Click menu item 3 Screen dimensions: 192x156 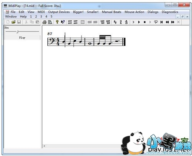pyautogui.click(x=41, y=17)
